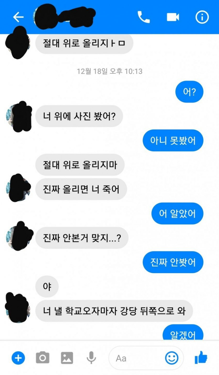Record a voice message with microphone icon

coord(91,358)
